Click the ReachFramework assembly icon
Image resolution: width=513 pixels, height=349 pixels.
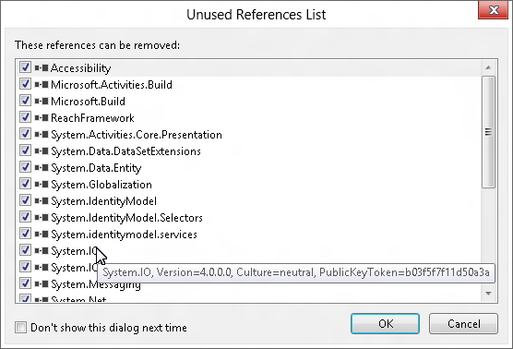[42, 118]
